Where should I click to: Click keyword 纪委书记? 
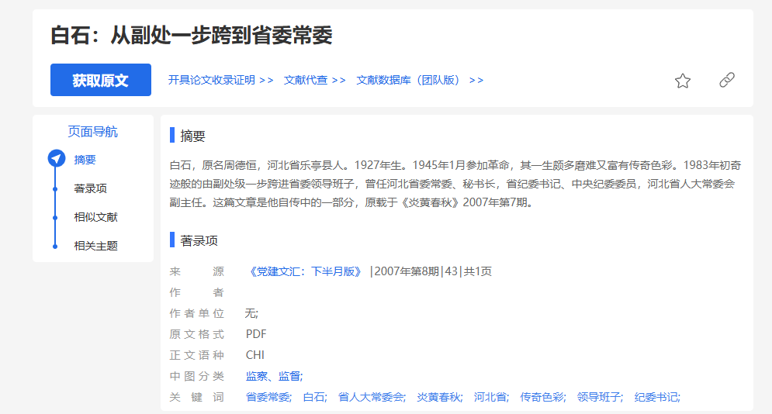tap(656, 397)
